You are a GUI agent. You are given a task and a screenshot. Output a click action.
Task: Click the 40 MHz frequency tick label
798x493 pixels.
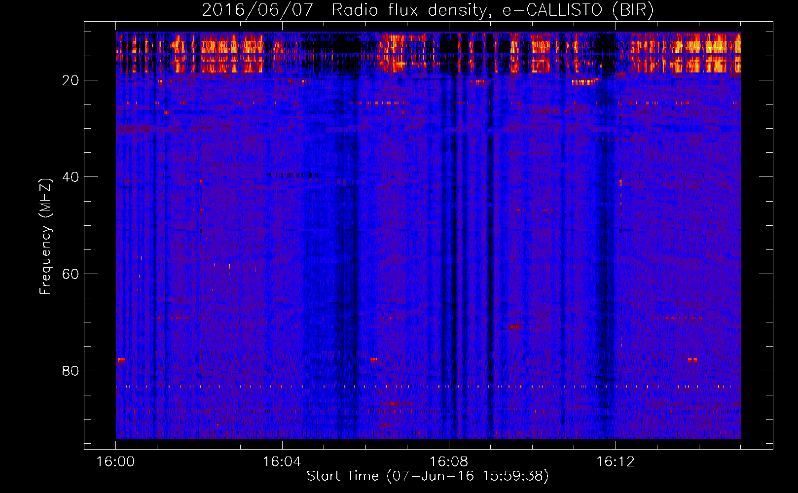[71, 177]
